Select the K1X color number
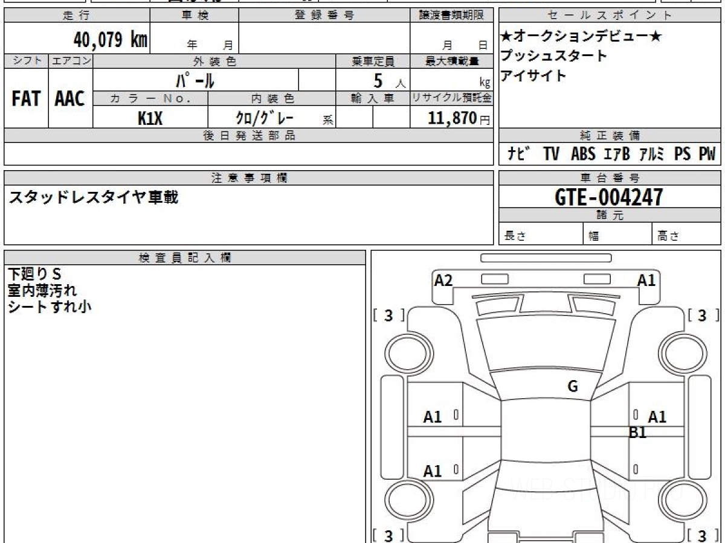This screenshot has height=543, width=725. [150, 118]
